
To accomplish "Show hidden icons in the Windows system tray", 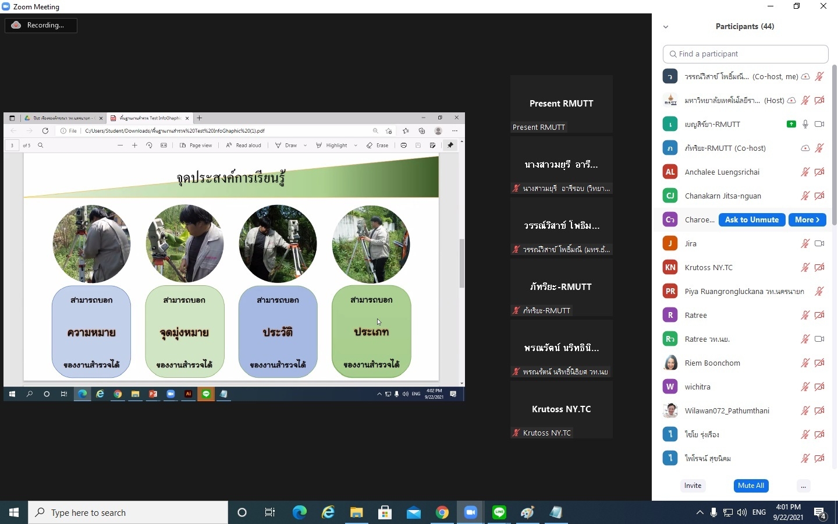I will pyautogui.click(x=699, y=512).
